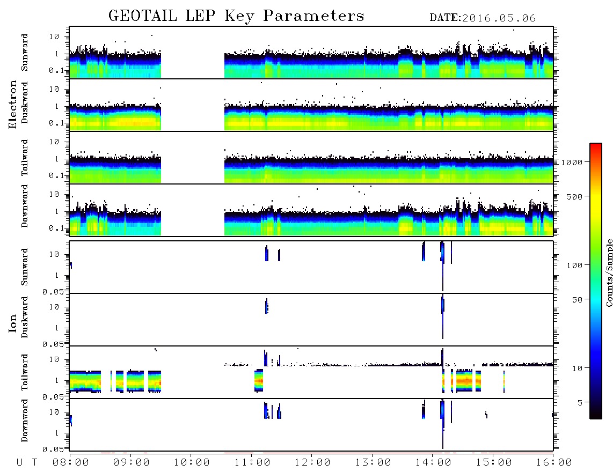Screen dimensions: 613x472
Task: Click the "12:00" time tick label
Action: coord(312,463)
